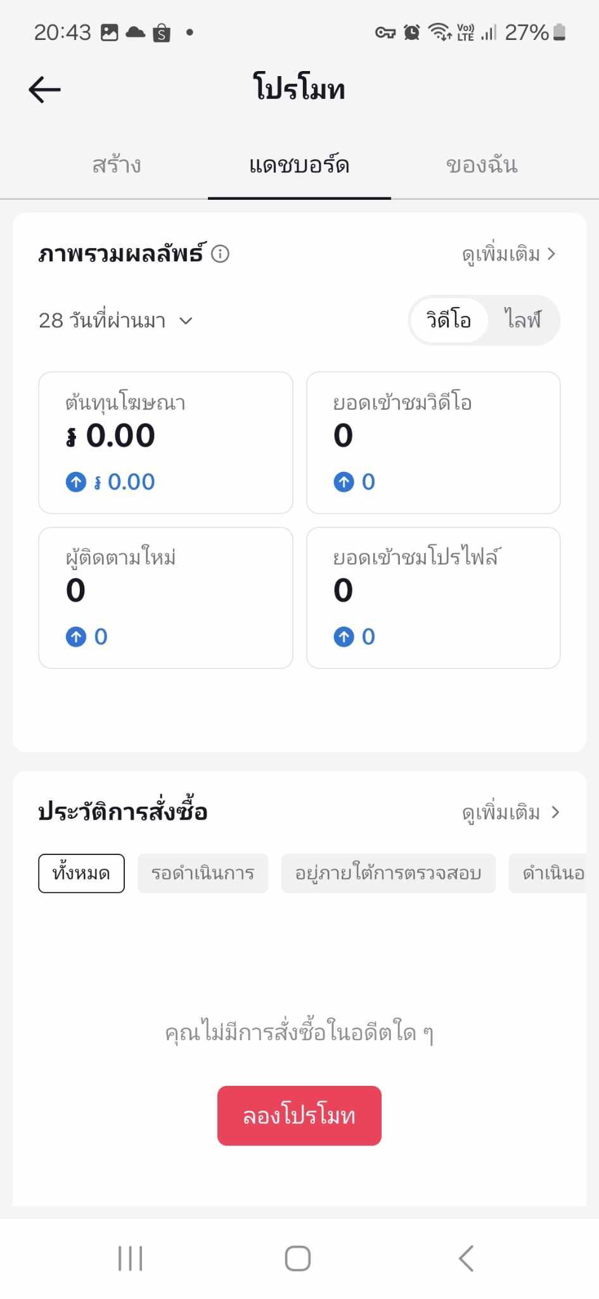Switch results view to ไลฟ์
The width and height of the screenshot is (599, 1299).
tap(522, 320)
